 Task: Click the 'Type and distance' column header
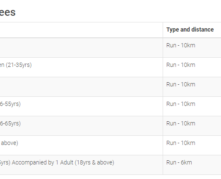click(190, 29)
